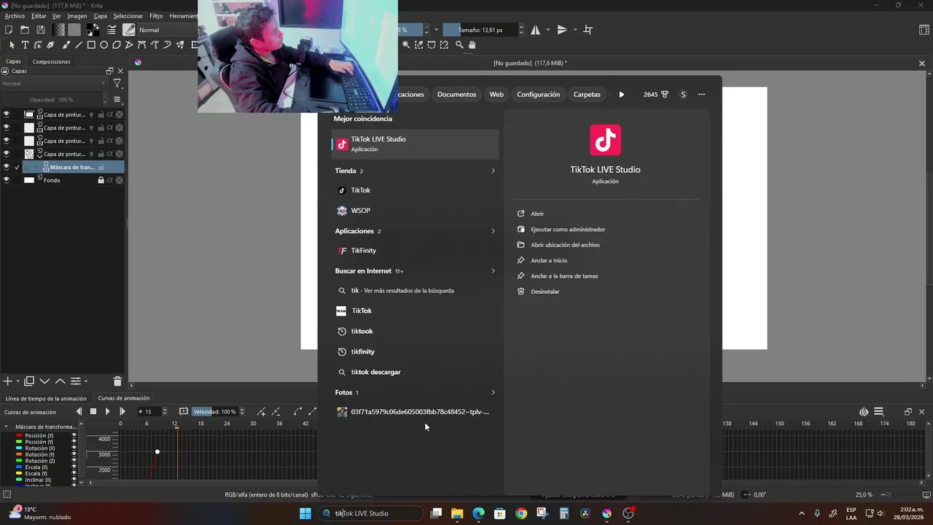The image size is (933, 525).
Task: Toggle Rotación (Z) curve visibility
Action: [74, 461]
